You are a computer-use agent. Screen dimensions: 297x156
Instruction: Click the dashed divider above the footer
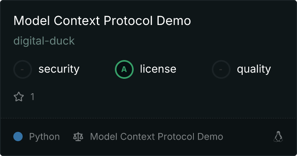point(148,118)
